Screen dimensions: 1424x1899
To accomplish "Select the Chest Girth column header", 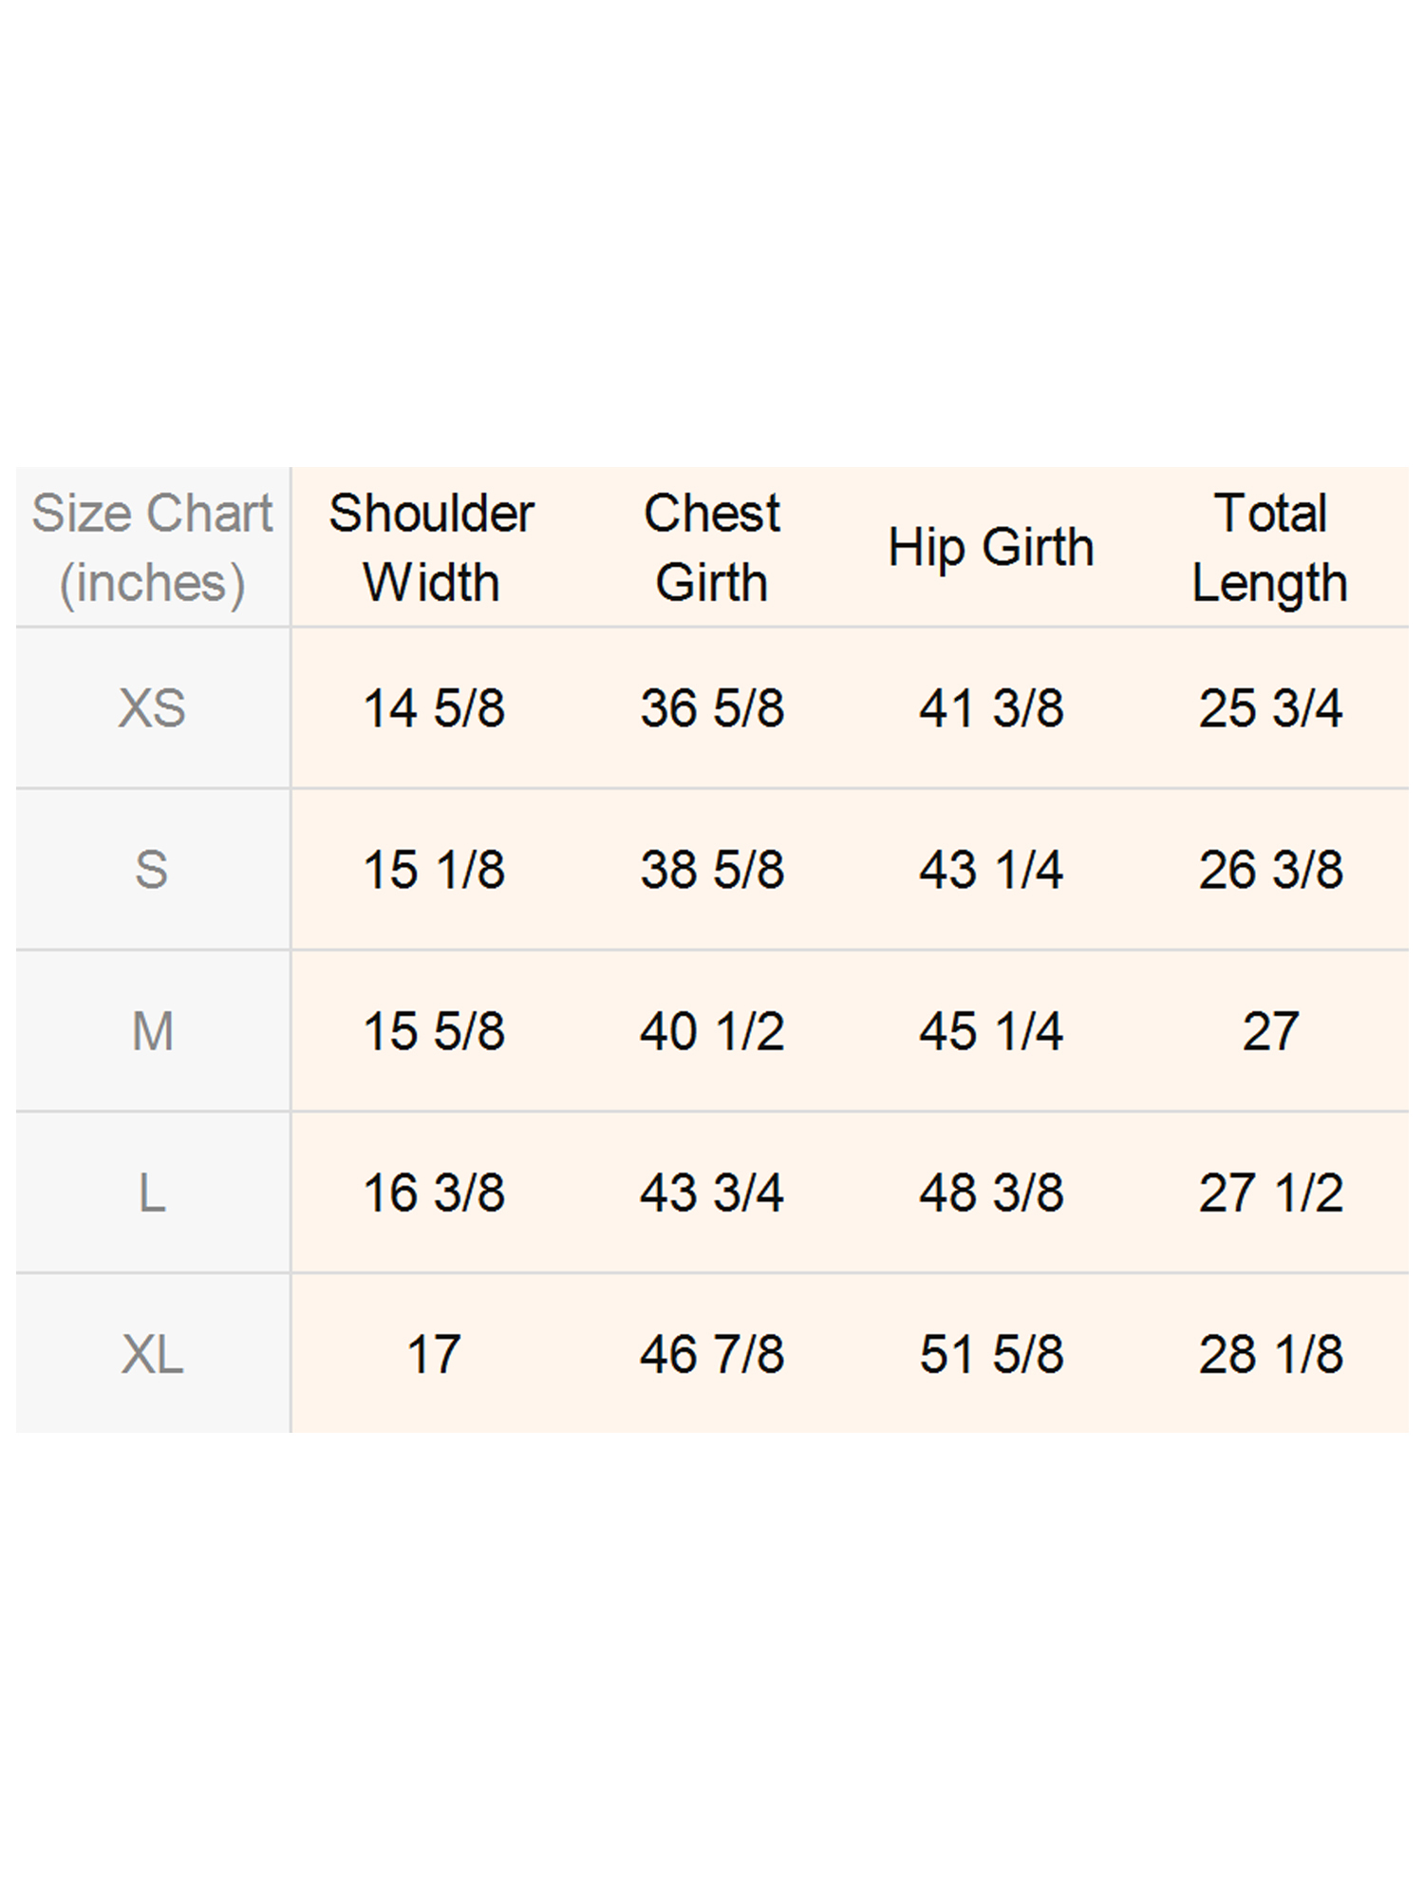I will point(711,548).
